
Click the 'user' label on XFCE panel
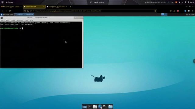click(193, 15)
